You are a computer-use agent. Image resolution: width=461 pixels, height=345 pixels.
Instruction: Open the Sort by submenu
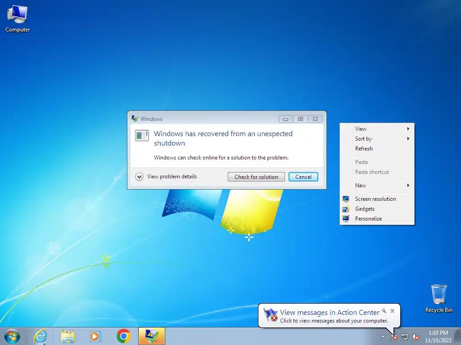point(377,139)
